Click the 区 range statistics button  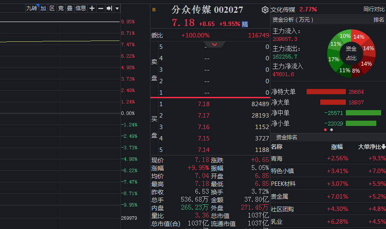(52, 8)
